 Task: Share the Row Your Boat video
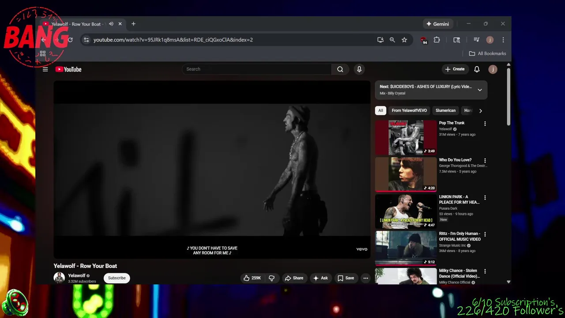coord(294,278)
